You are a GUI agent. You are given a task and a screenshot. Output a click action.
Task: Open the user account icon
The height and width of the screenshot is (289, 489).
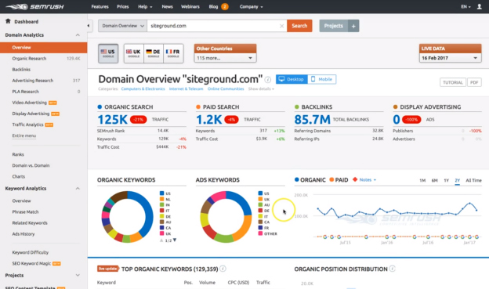coord(480,6)
